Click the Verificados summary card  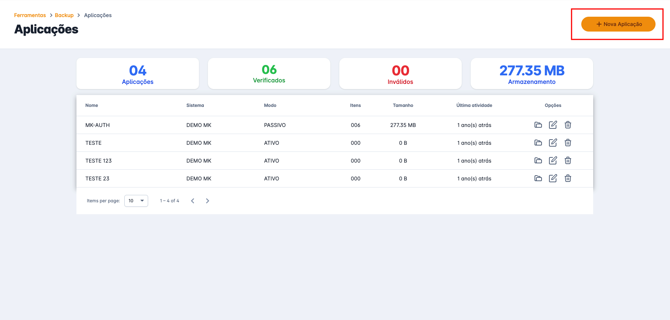point(269,74)
